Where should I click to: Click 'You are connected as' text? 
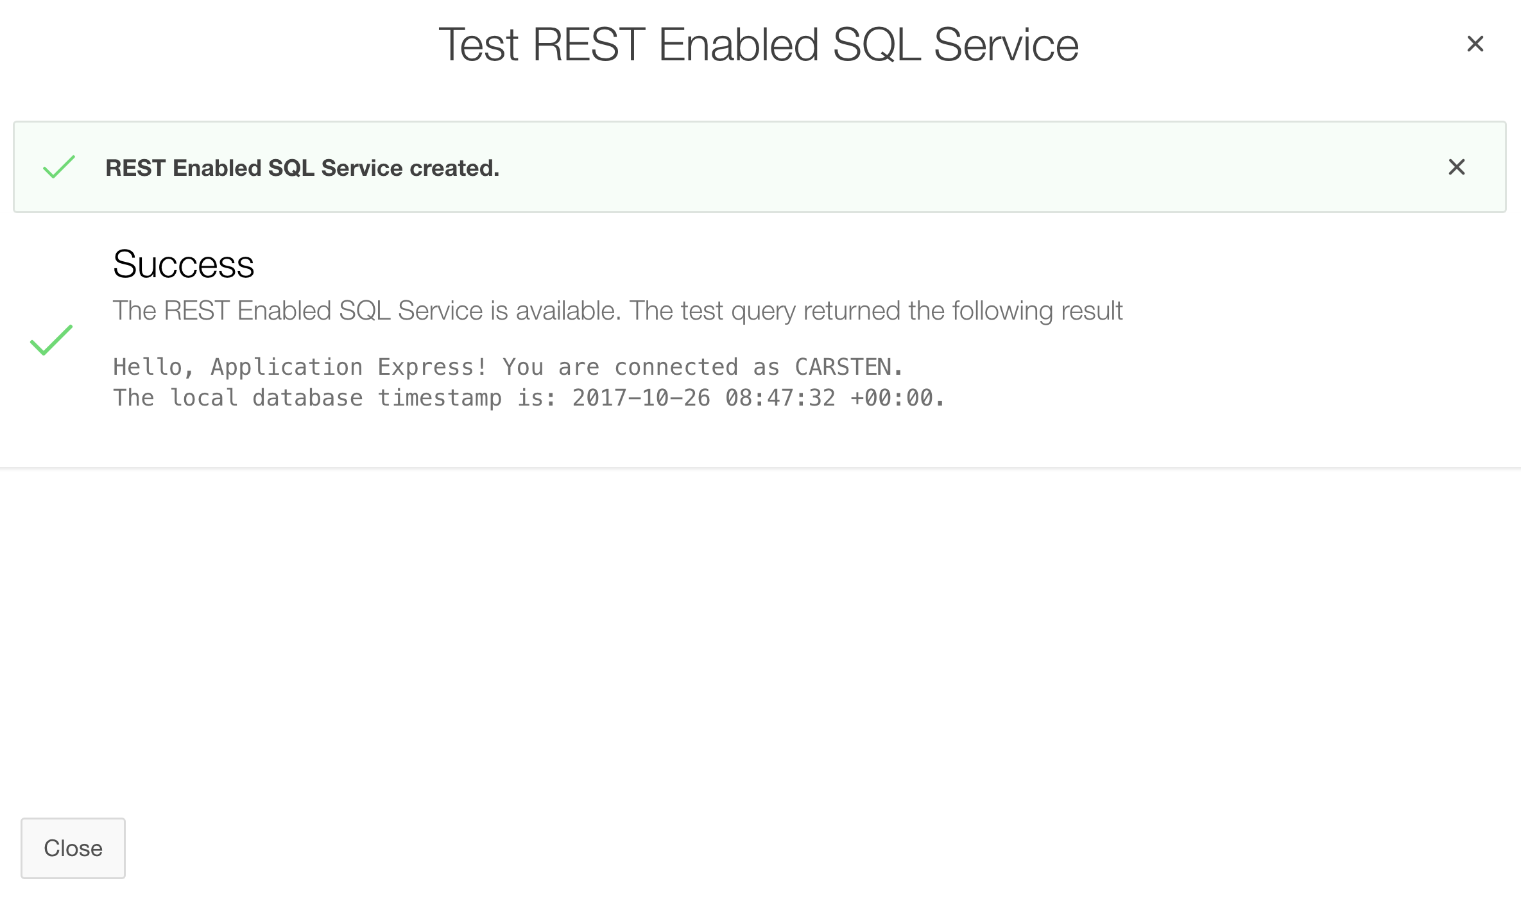pos(640,367)
